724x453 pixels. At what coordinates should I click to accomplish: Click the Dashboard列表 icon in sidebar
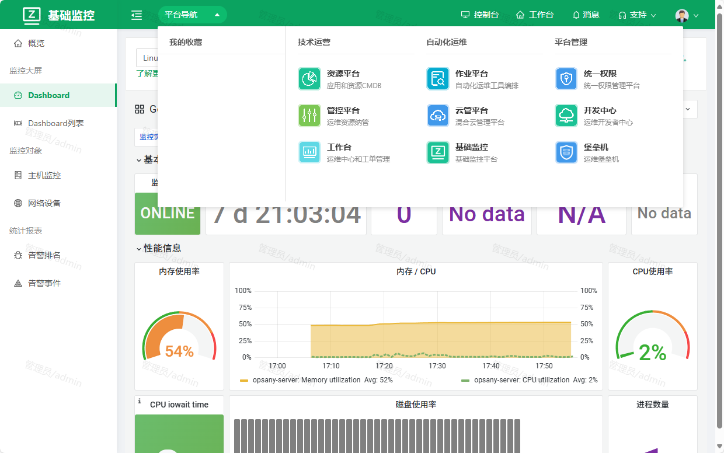[x=18, y=123]
